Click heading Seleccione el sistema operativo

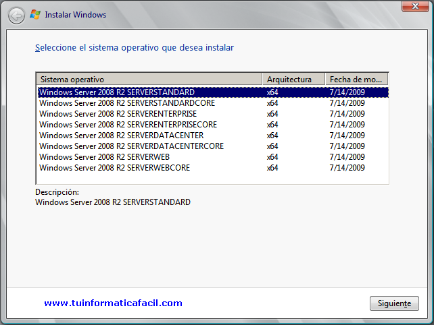135,47
